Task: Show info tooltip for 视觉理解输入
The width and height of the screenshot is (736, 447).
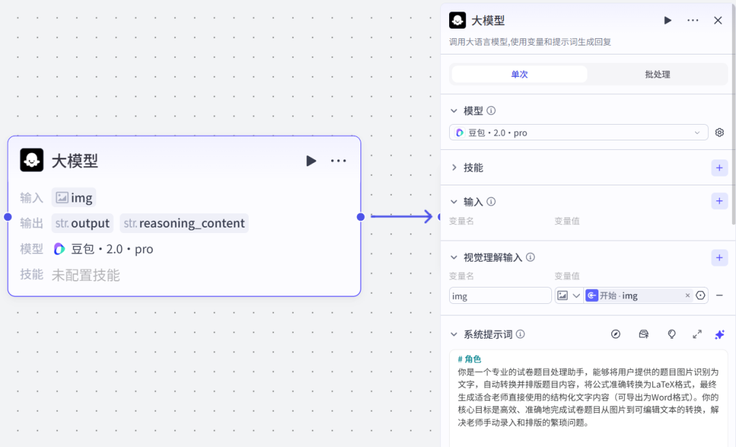Action: 530,258
